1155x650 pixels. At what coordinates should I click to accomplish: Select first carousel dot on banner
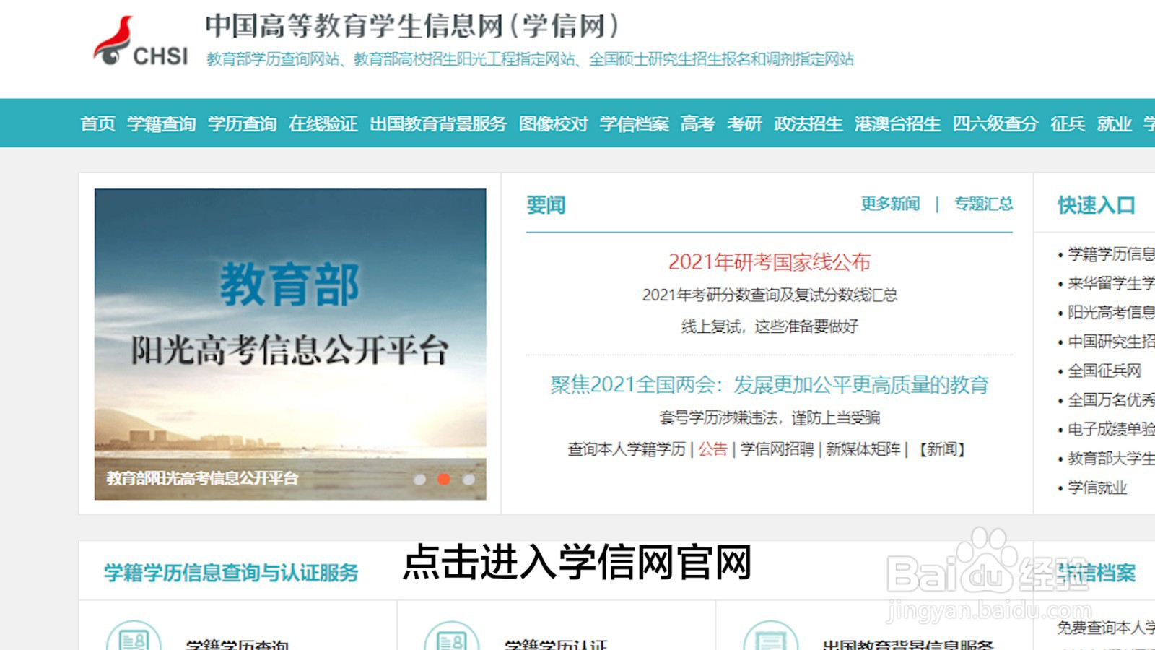point(419,479)
